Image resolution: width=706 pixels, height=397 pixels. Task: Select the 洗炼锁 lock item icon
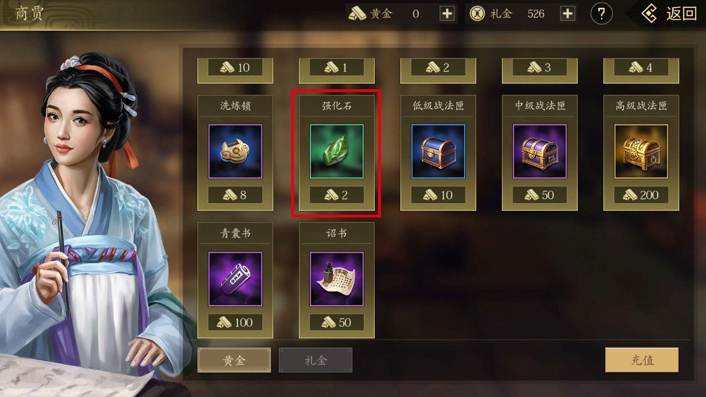pyautogui.click(x=235, y=152)
